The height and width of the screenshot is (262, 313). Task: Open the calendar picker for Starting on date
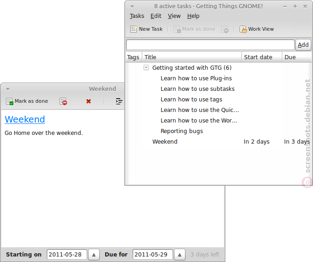point(94,255)
